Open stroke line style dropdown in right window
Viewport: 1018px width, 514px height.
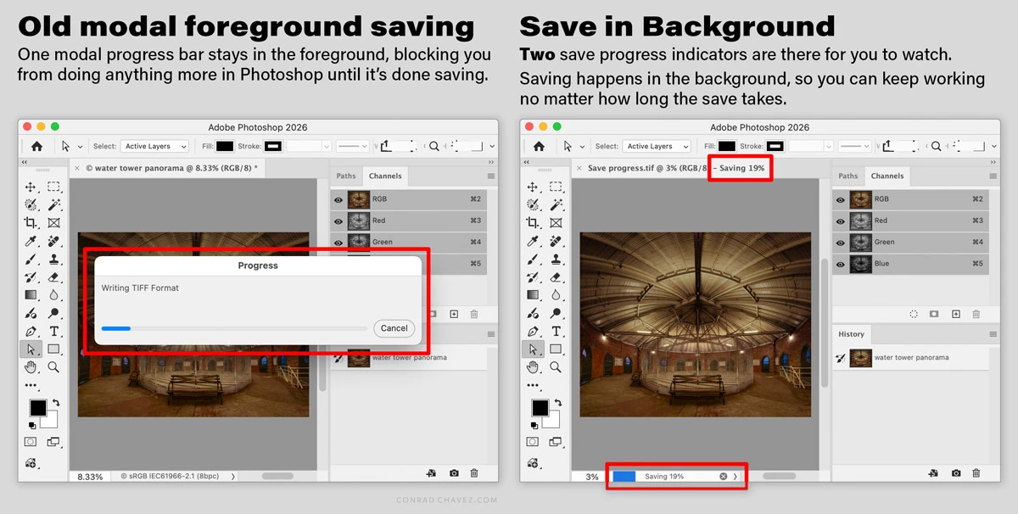(x=854, y=146)
